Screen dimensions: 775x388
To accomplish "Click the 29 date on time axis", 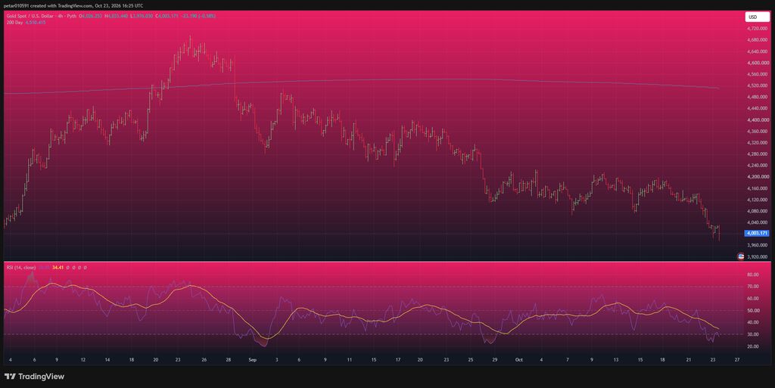I will (495, 360).
